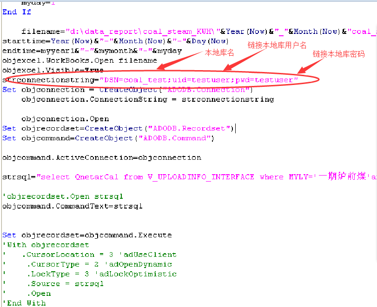Click the strconnectionstring DSN=coal_test line

click(x=150, y=80)
